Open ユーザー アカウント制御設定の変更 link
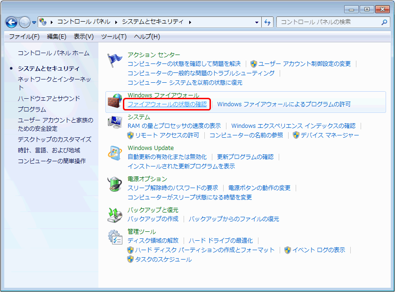The width and height of the screenshot is (395, 292). pyautogui.click(x=305, y=64)
